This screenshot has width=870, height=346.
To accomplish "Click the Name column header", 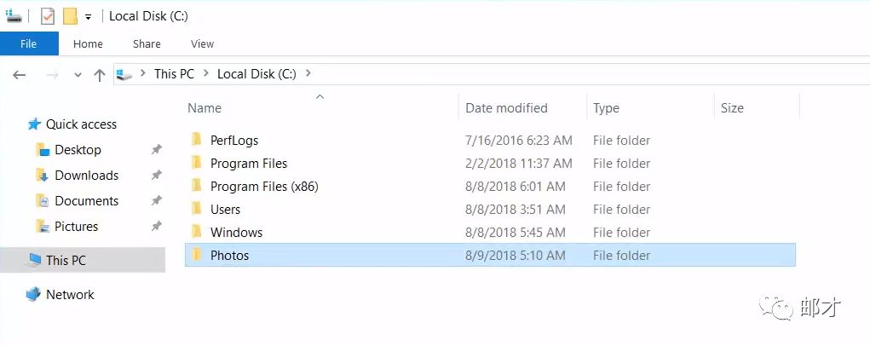I will [x=205, y=108].
